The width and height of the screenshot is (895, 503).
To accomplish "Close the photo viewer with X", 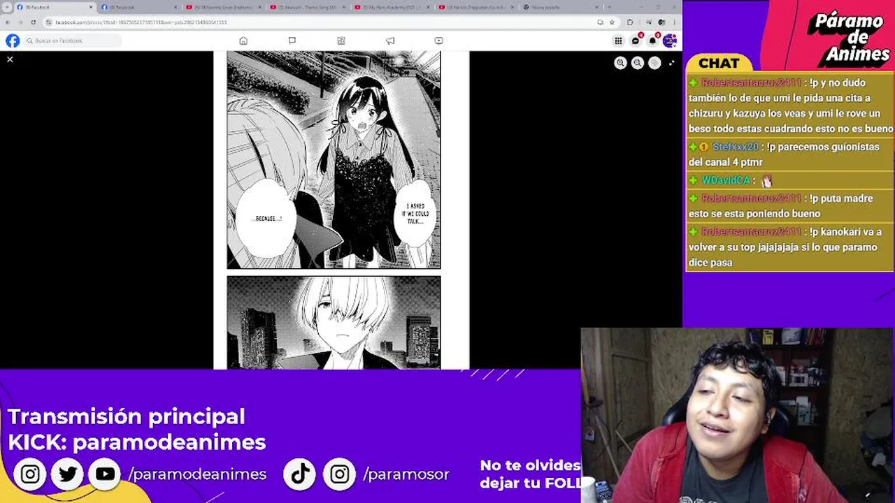I will 10,59.
